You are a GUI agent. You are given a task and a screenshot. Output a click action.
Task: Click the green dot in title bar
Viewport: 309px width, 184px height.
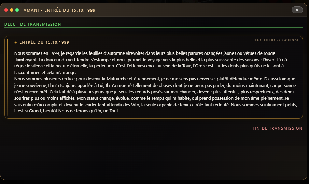pos(17,10)
